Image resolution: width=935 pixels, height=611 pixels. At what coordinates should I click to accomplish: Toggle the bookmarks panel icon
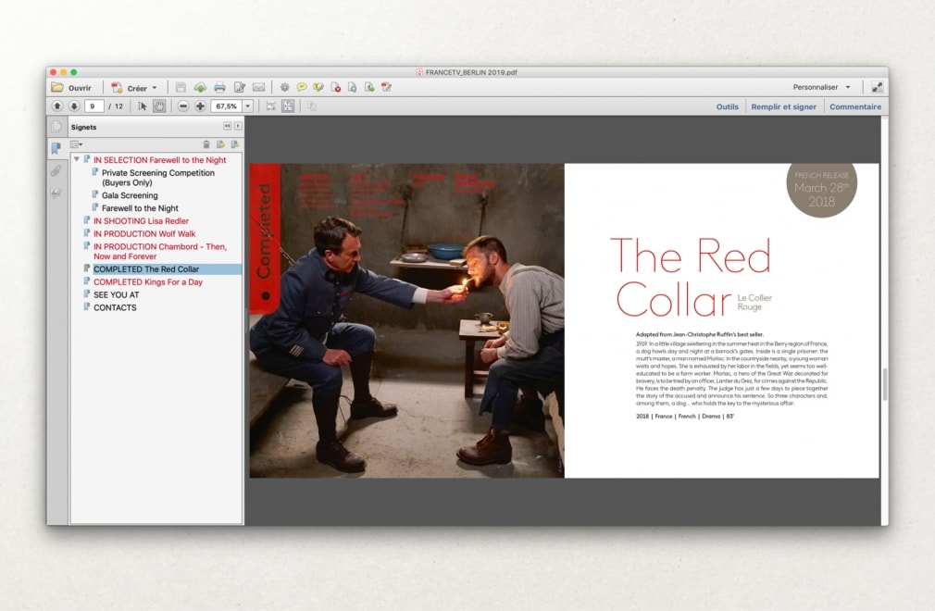pyautogui.click(x=56, y=148)
